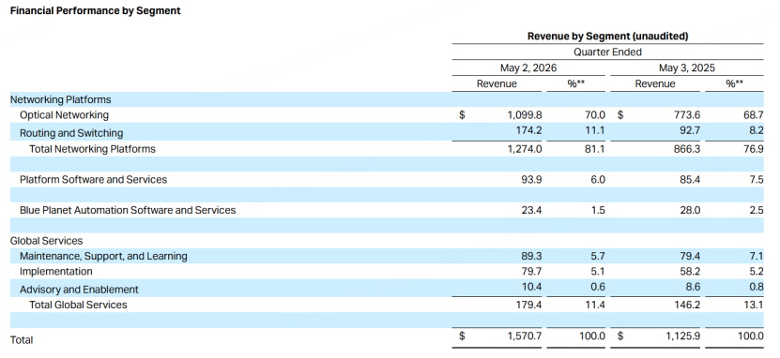Click the 'Optical Networking' row label
Screen dimensions: 780x358
click(x=64, y=115)
